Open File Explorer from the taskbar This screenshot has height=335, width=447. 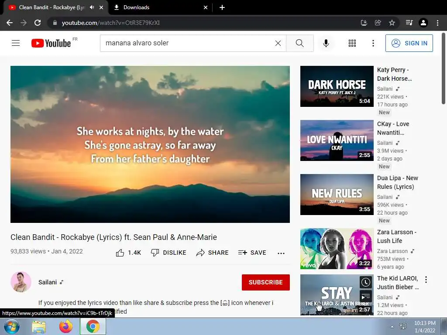[x=39, y=327]
